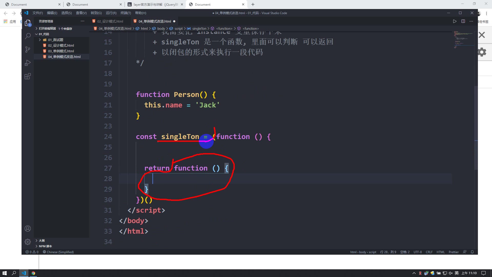
Task: Open Explorer panel more actions ellipsis
Action: [83, 21]
